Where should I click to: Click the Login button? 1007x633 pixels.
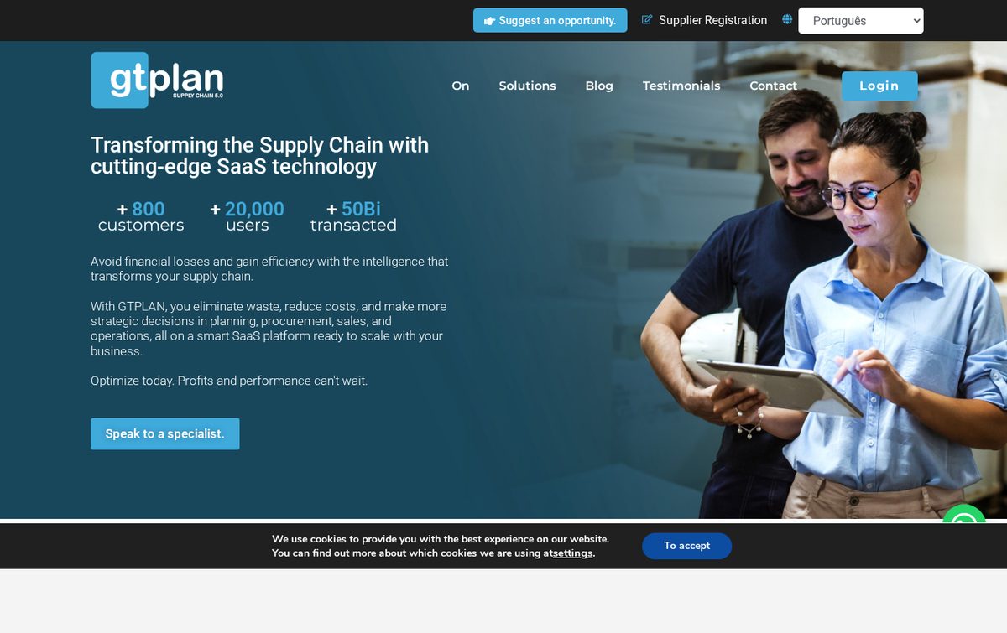[879, 86]
